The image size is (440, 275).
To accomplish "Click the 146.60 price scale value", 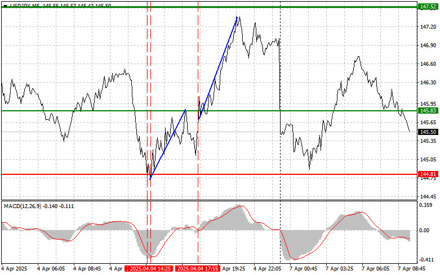I will point(428,64).
